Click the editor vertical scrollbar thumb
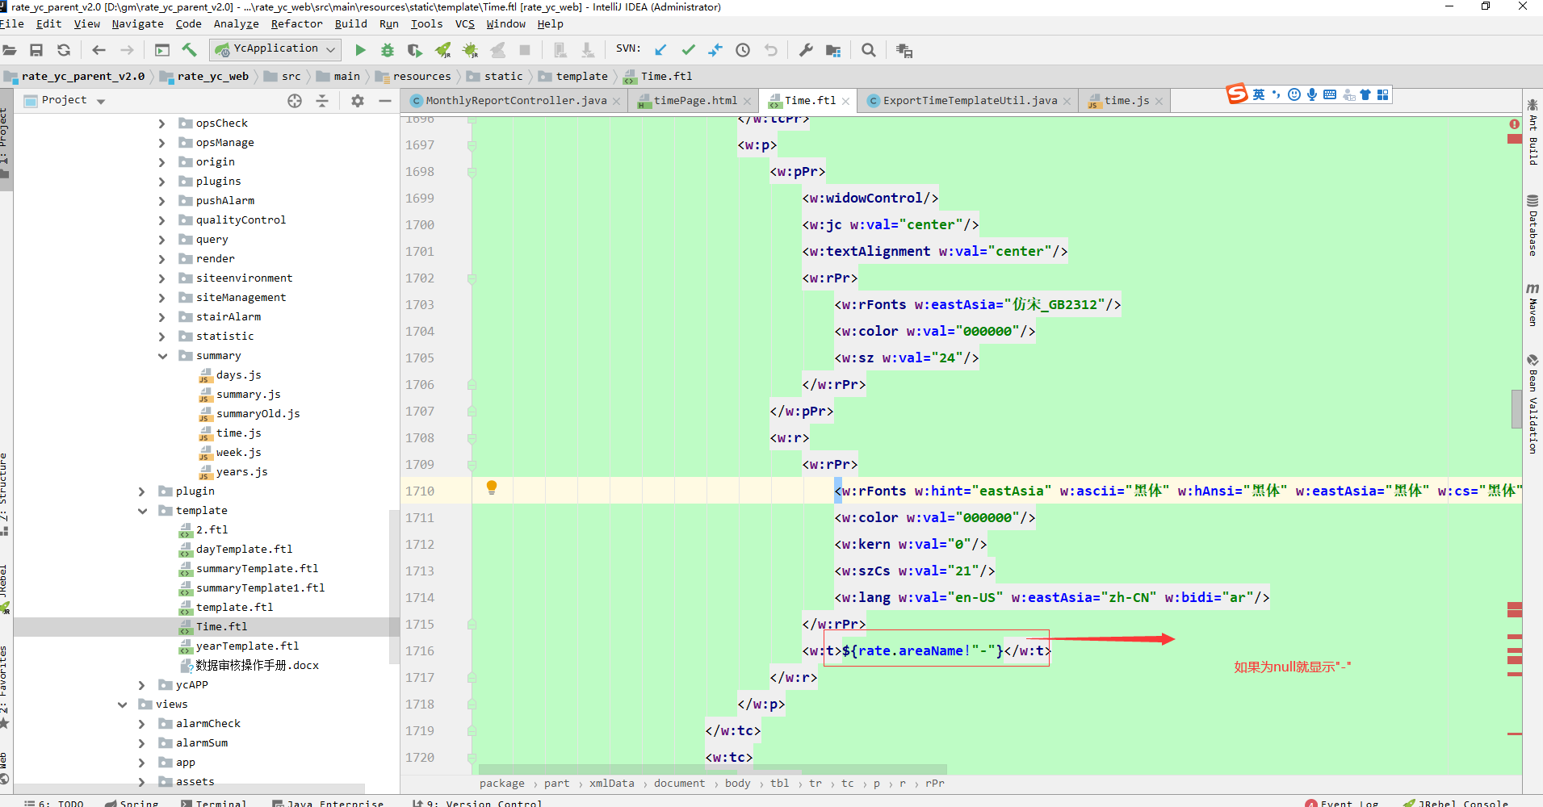 coord(1516,409)
